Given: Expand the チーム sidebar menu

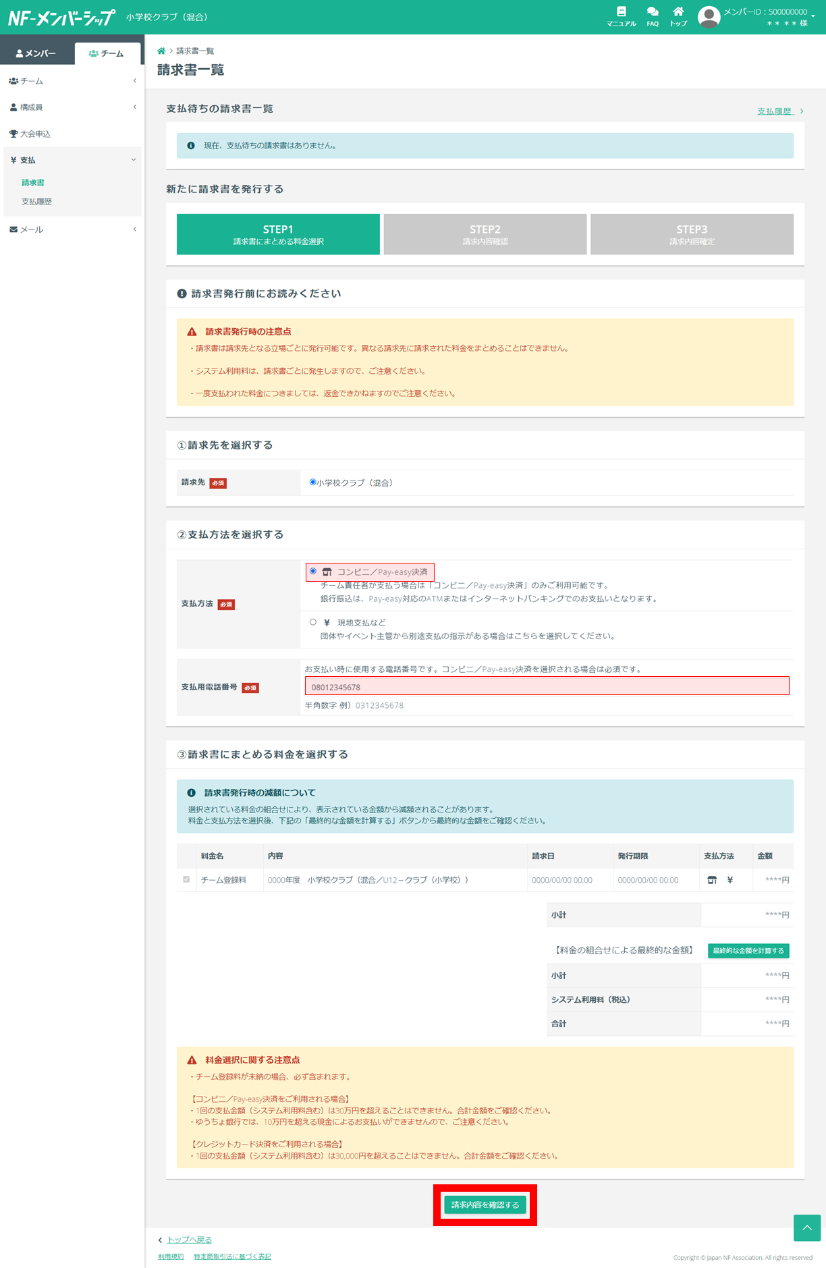Looking at the screenshot, I should pyautogui.click(x=72, y=81).
